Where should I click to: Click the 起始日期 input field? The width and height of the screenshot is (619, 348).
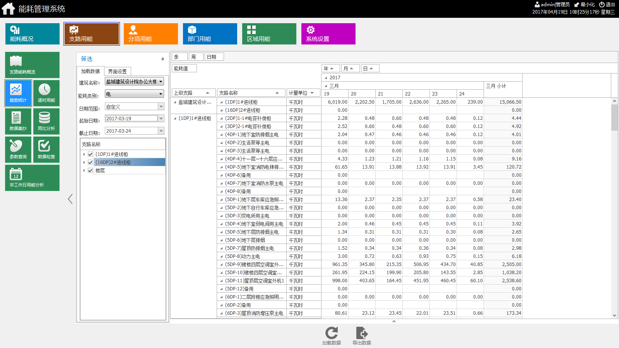(132, 118)
